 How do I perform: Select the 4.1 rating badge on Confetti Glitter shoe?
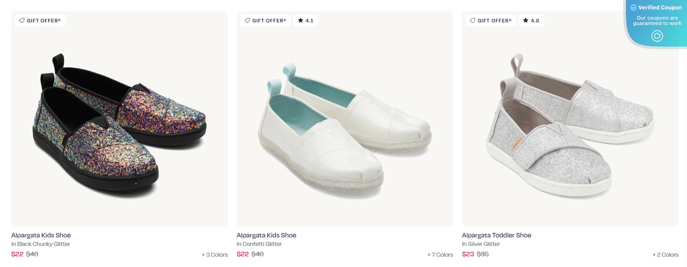pyautogui.click(x=306, y=20)
